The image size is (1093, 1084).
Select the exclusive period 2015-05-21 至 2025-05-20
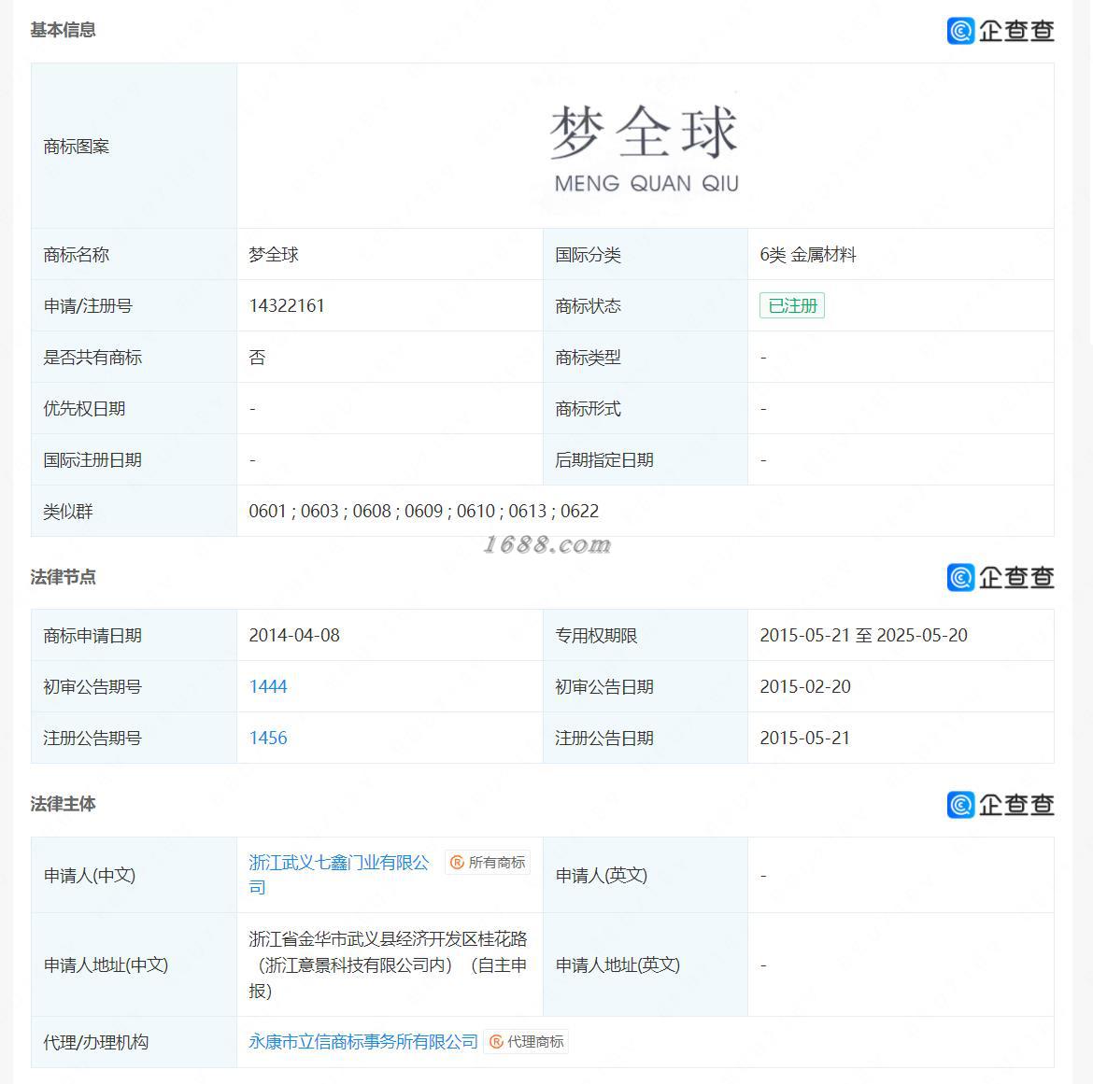click(864, 635)
